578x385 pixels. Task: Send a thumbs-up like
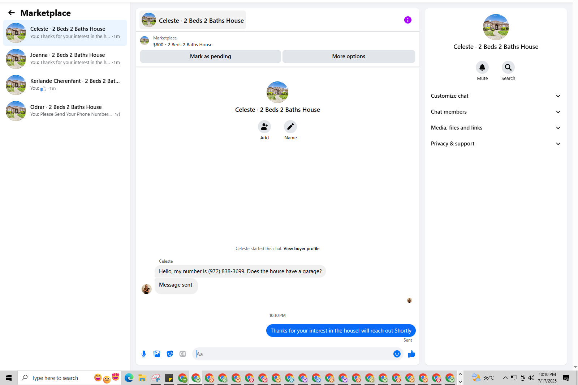pyautogui.click(x=411, y=354)
